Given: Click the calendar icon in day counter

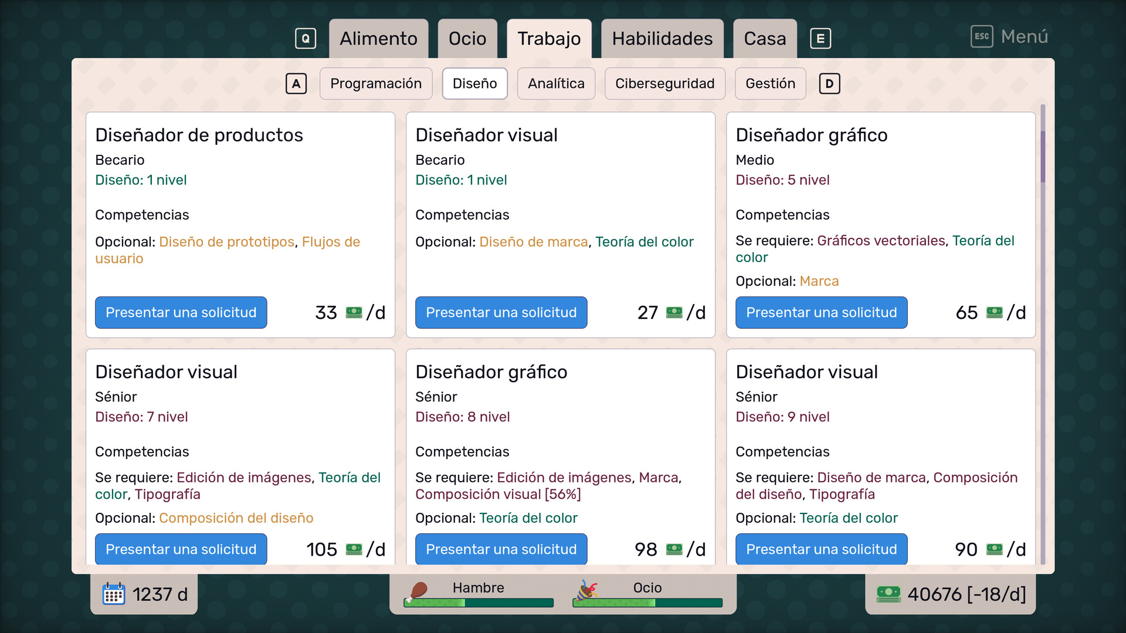Looking at the screenshot, I should click(113, 594).
